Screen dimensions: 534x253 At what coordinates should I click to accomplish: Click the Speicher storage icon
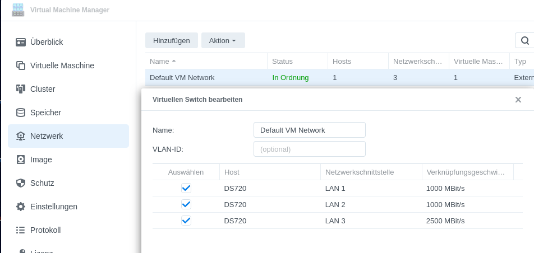click(21, 113)
